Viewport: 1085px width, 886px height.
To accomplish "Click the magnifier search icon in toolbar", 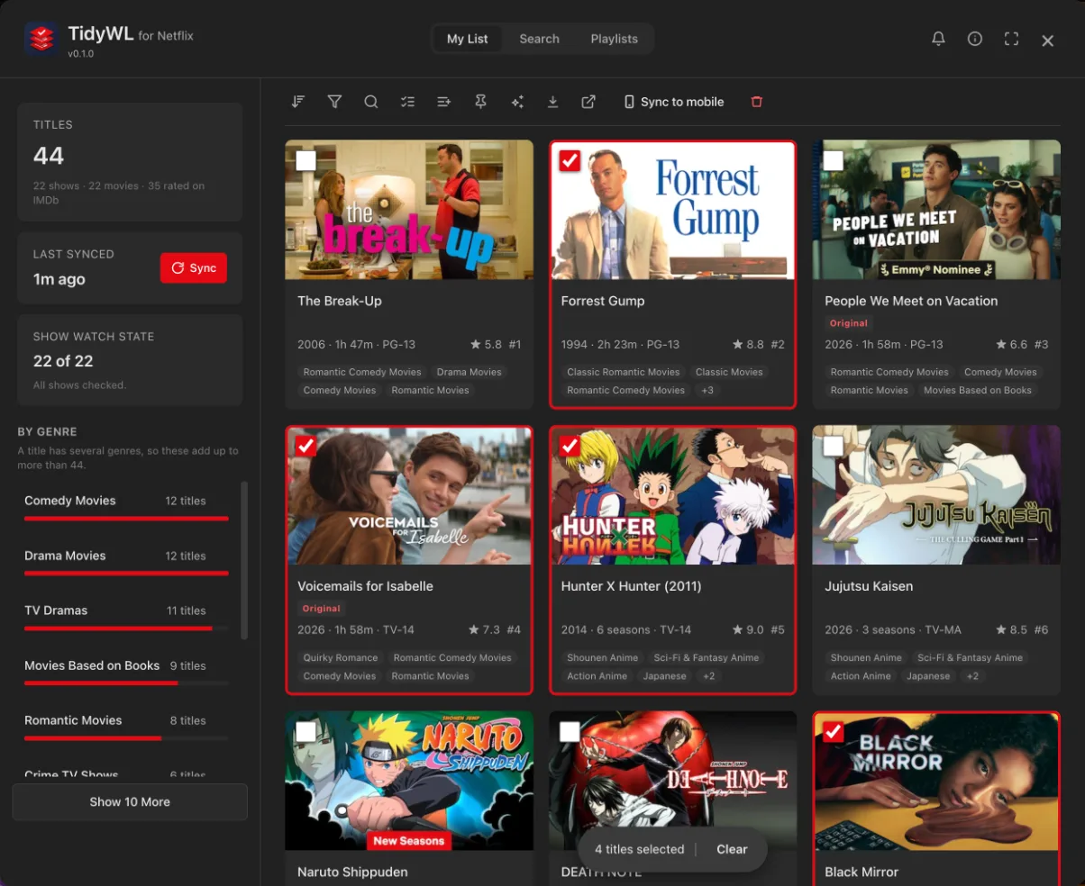I will coord(370,102).
